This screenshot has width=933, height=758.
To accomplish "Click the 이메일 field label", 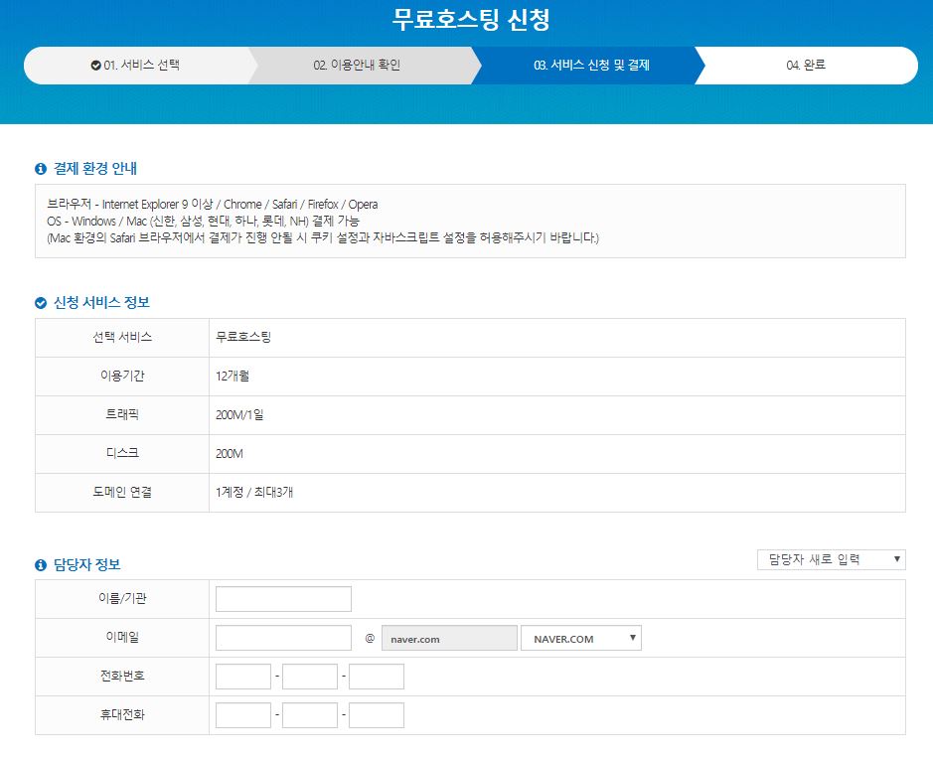I will tap(122, 637).
